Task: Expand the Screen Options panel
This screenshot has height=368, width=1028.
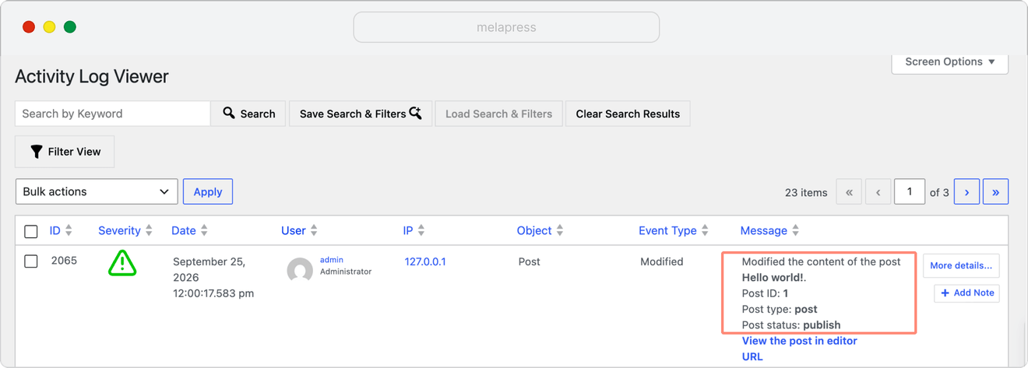Action: (x=950, y=62)
